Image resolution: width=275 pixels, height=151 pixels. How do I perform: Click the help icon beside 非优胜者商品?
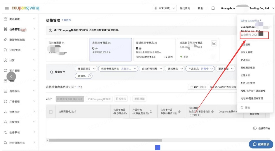coord(109,43)
